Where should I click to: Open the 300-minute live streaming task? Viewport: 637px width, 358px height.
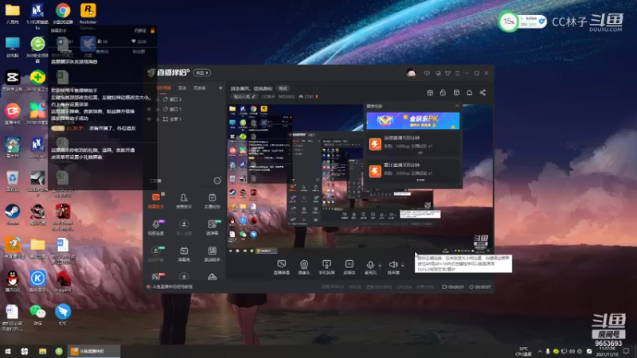click(x=413, y=171)
